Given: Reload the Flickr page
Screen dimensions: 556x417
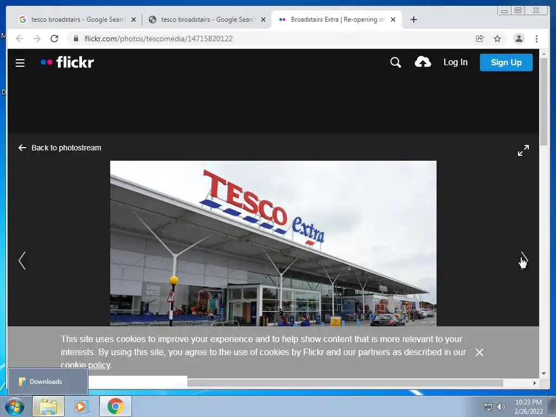Looking at the screenshot, I should pyautogui.click(x=54, y=39).
